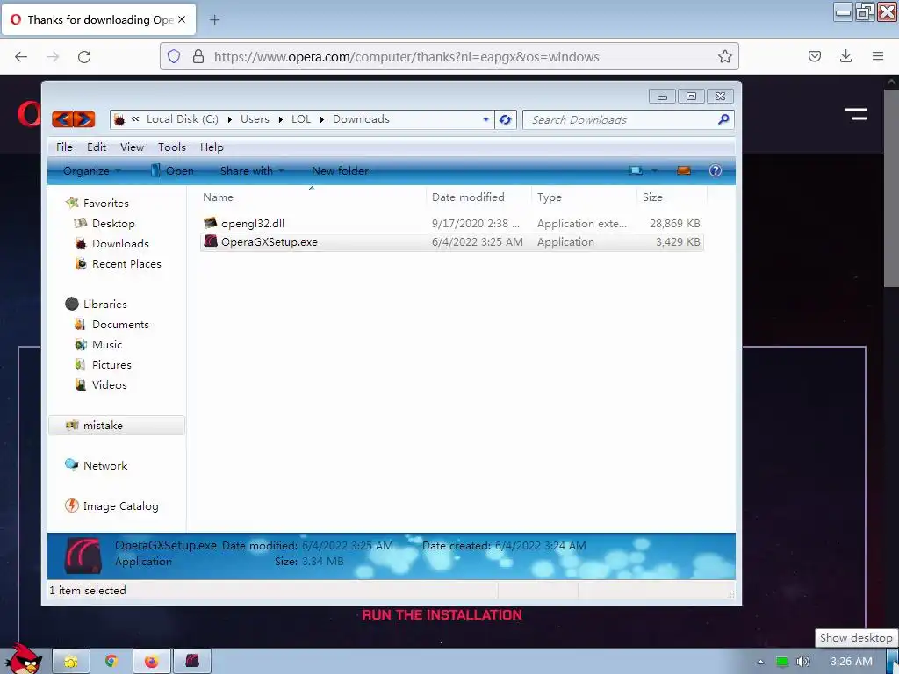Click the Explorer back arrow button
Image resolution: width=899 pixels, height=674 pixels.
62,119
